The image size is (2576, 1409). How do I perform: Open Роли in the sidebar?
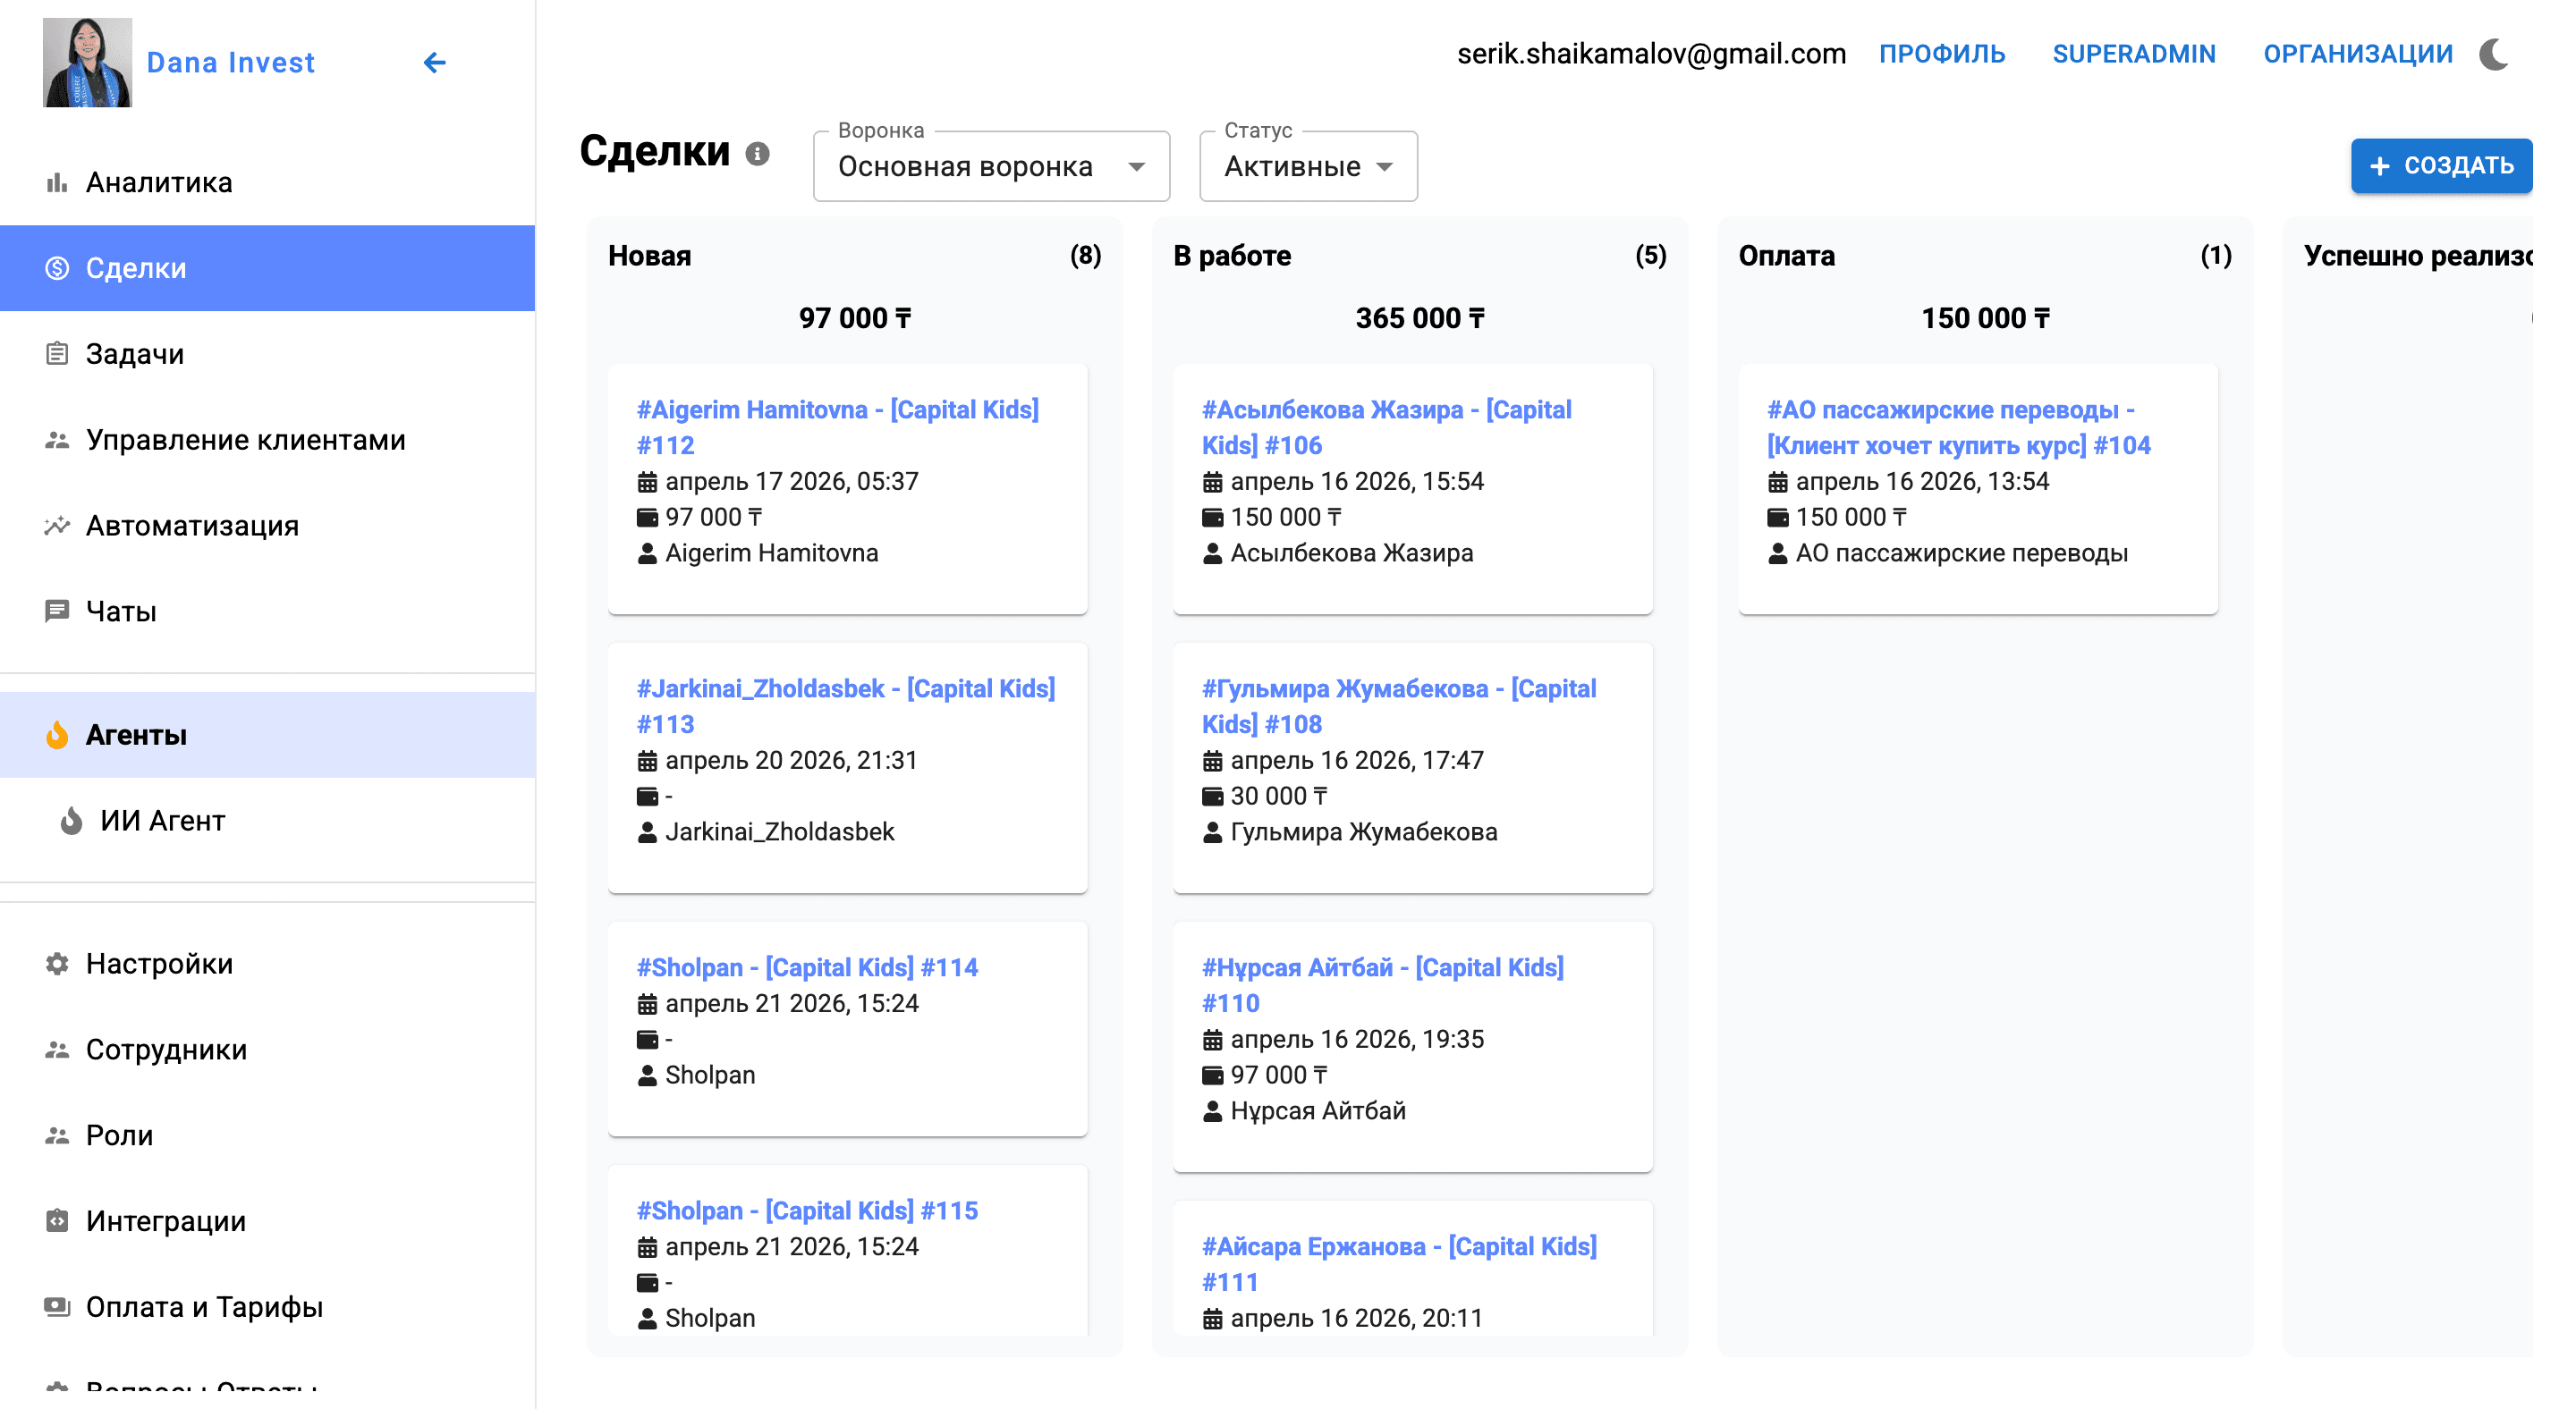(267, 1135)
